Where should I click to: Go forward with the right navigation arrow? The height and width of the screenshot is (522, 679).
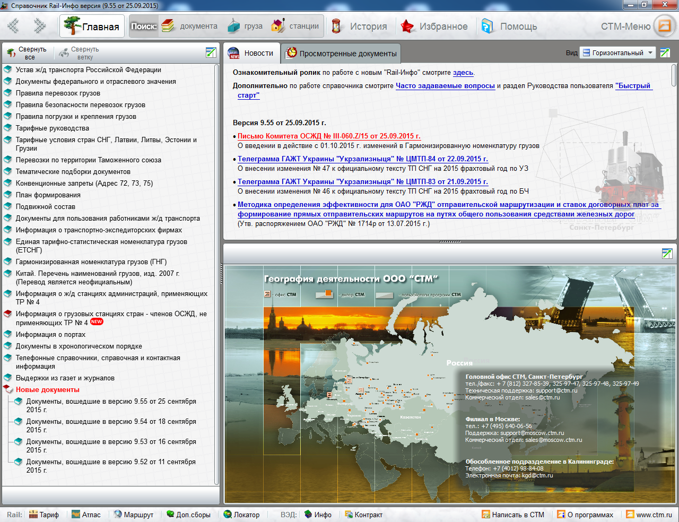click(x=40, y=25)
